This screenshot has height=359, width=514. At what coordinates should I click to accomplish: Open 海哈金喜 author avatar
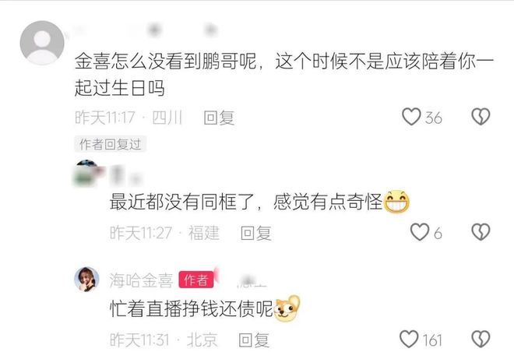pyautogui.click(x=86, y=280)
